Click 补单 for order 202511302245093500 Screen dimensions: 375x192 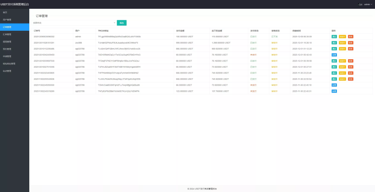334,85
